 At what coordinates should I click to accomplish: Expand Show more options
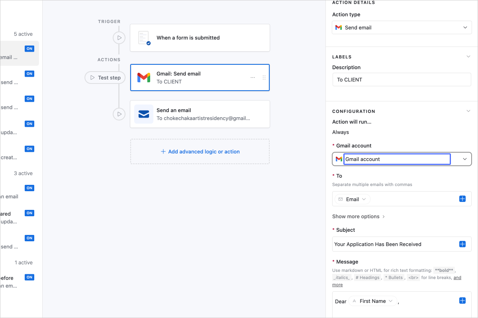coord(358,217)
